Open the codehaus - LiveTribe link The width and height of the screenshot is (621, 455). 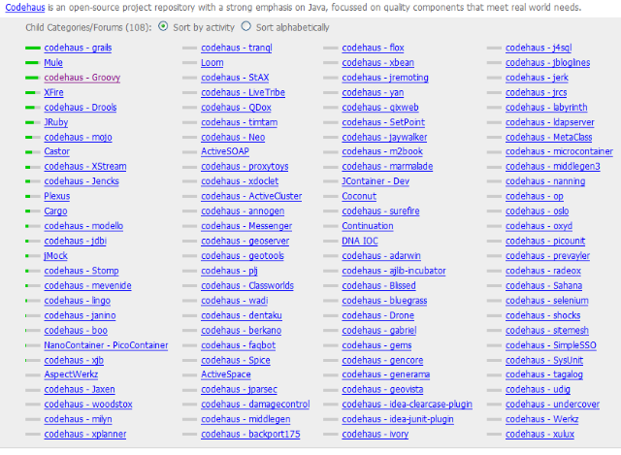point(244,93)
